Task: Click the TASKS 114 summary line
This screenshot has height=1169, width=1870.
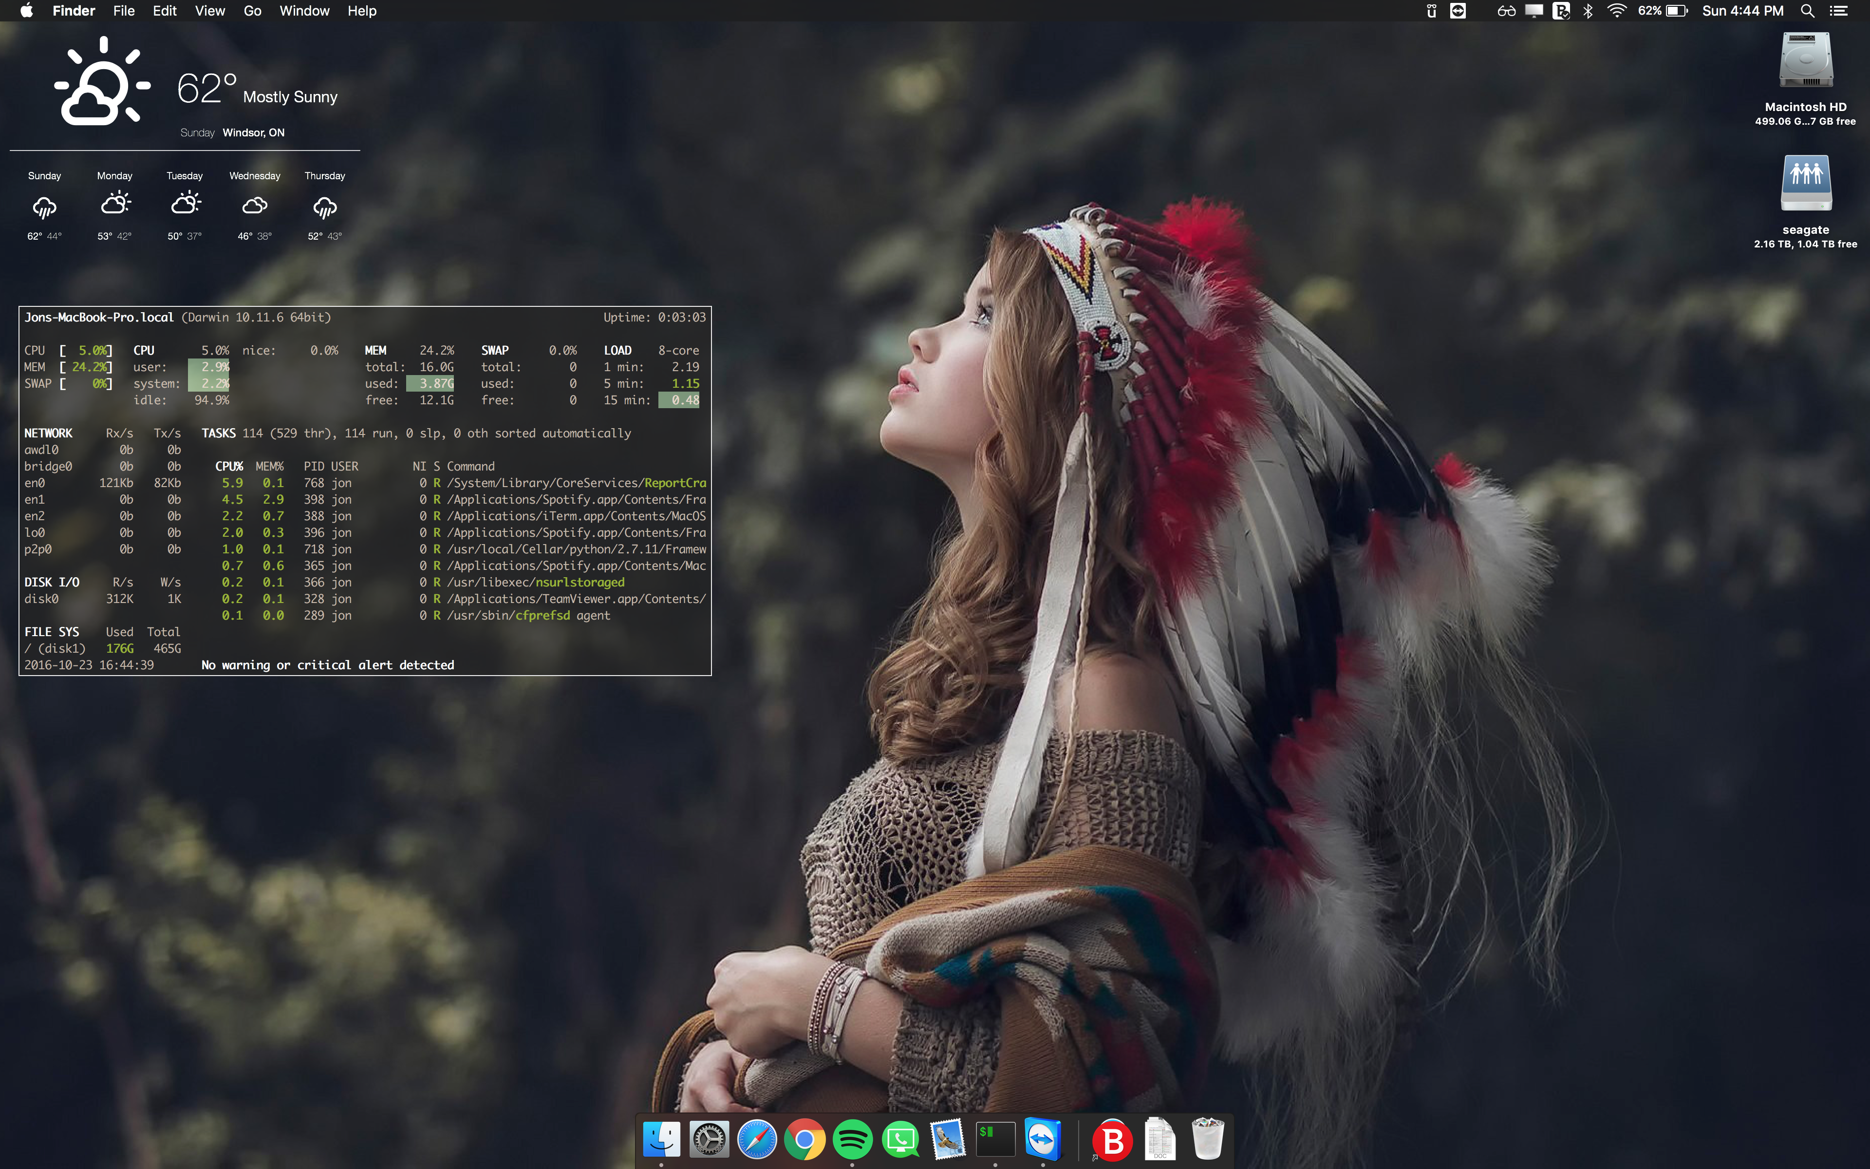Action: coord(416,434)
